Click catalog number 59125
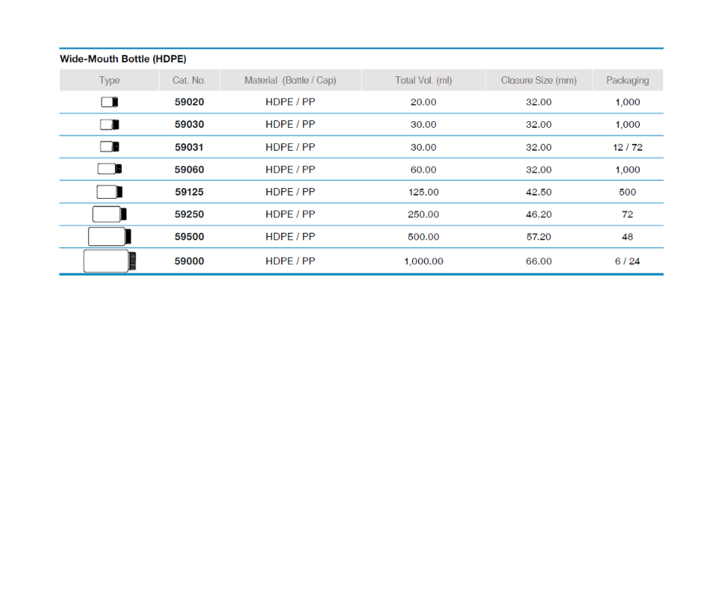 [189, 192]
